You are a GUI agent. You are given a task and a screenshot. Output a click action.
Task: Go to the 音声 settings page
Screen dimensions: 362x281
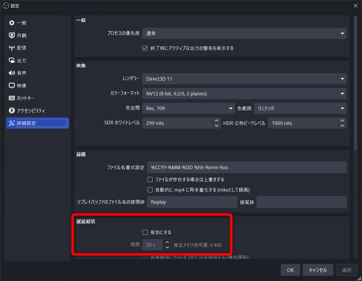point(37,73)
